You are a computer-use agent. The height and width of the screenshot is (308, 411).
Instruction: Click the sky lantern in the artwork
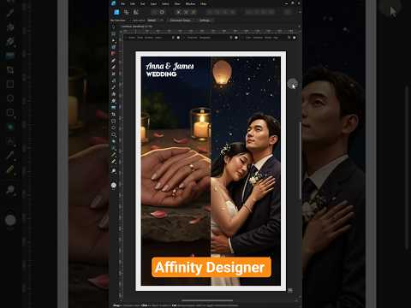point(222,73)
